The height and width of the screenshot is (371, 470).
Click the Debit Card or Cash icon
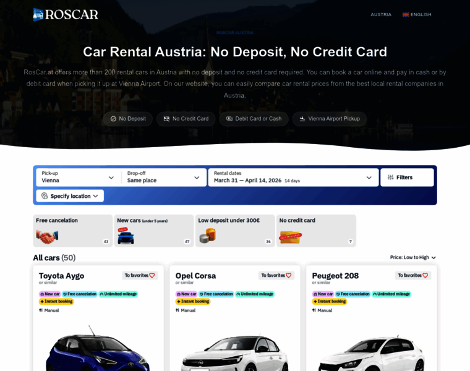point(229,119)
